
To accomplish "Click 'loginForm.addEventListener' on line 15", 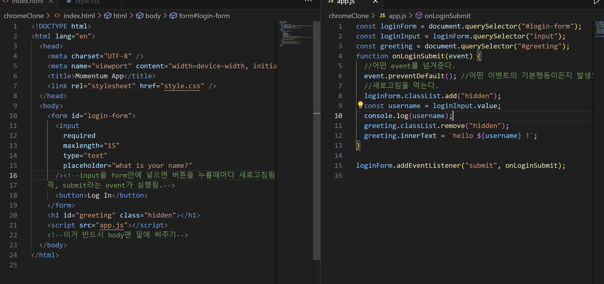I will pyautogui.click(x=408, y=165).
